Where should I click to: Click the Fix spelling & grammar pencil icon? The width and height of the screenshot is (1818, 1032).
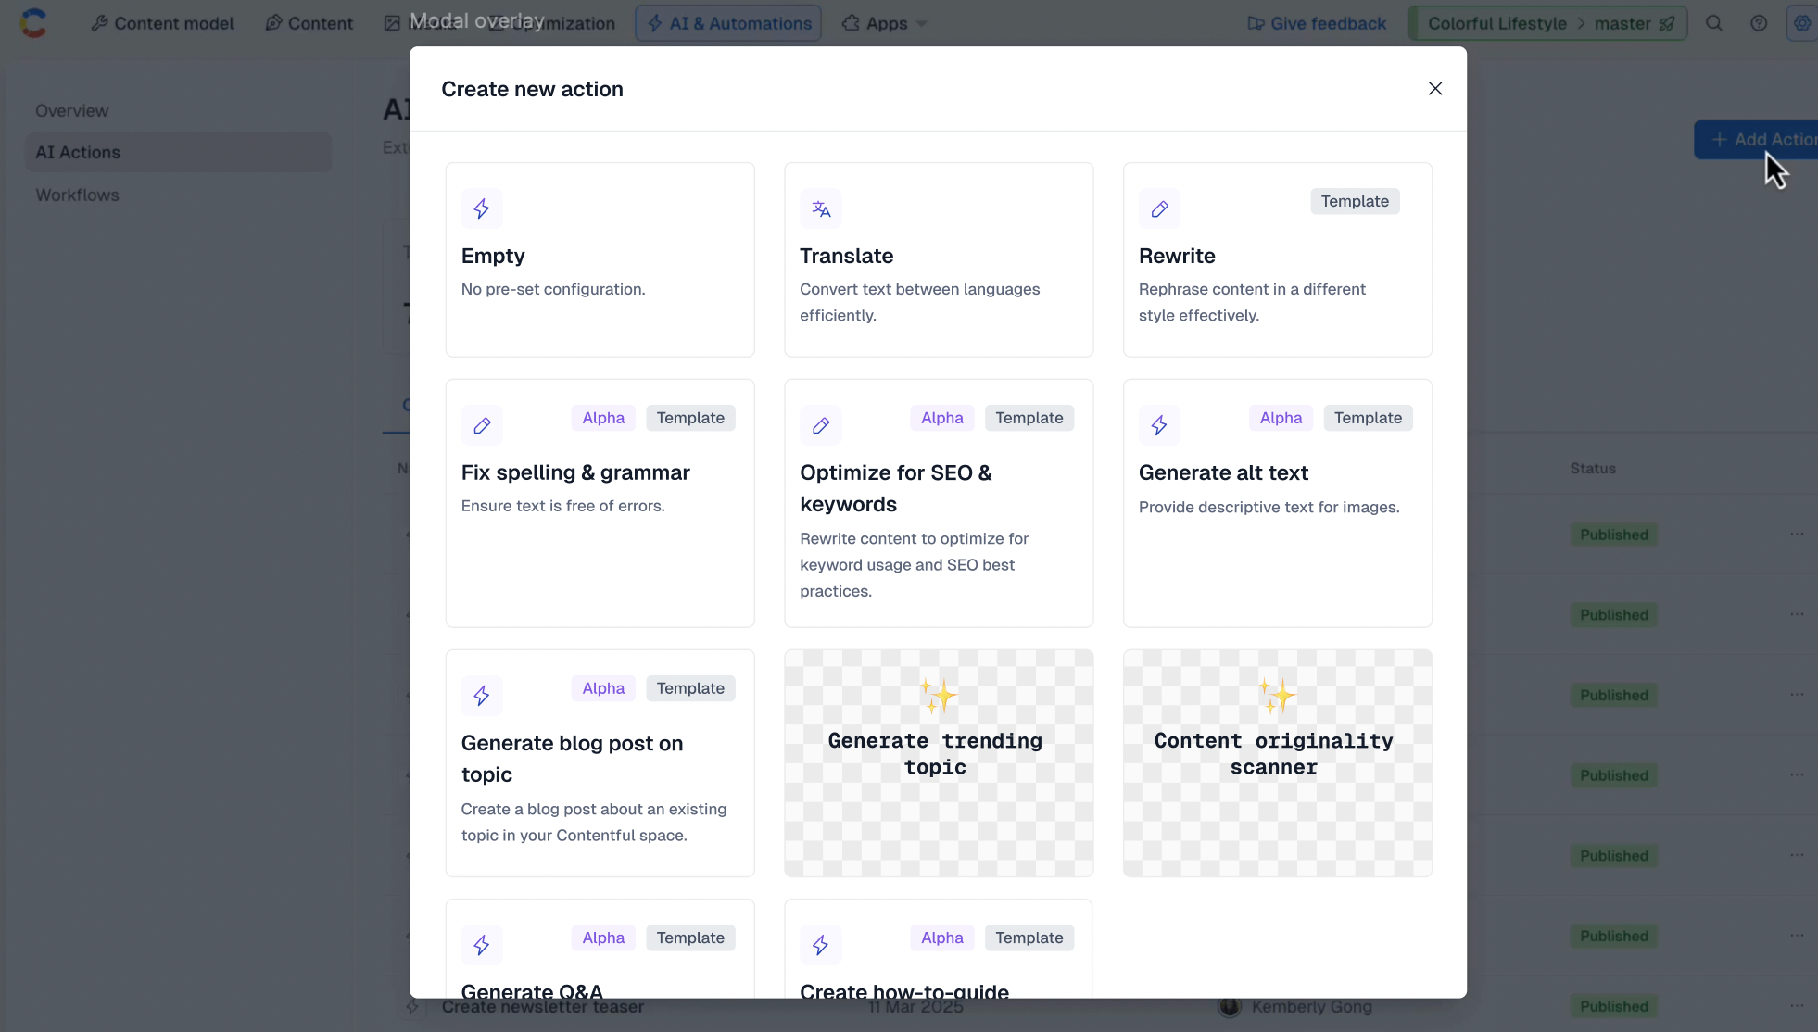tap(482, 425)
